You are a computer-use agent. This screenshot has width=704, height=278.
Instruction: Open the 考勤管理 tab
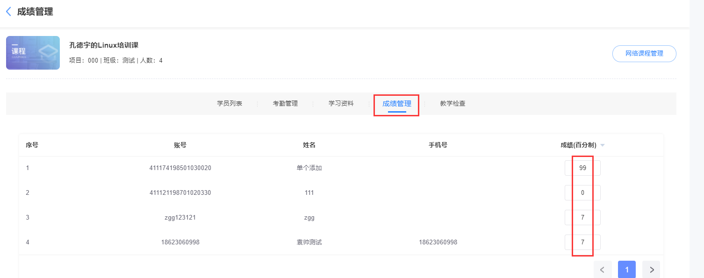click(x=285, y=104)
